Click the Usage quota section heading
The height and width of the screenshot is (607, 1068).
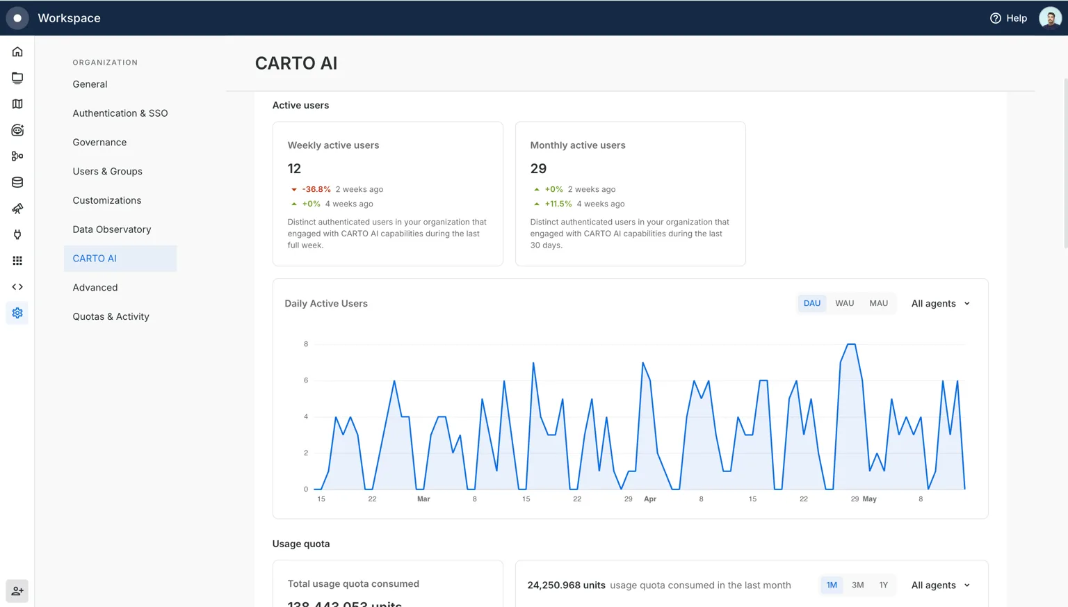coord(301,544)
